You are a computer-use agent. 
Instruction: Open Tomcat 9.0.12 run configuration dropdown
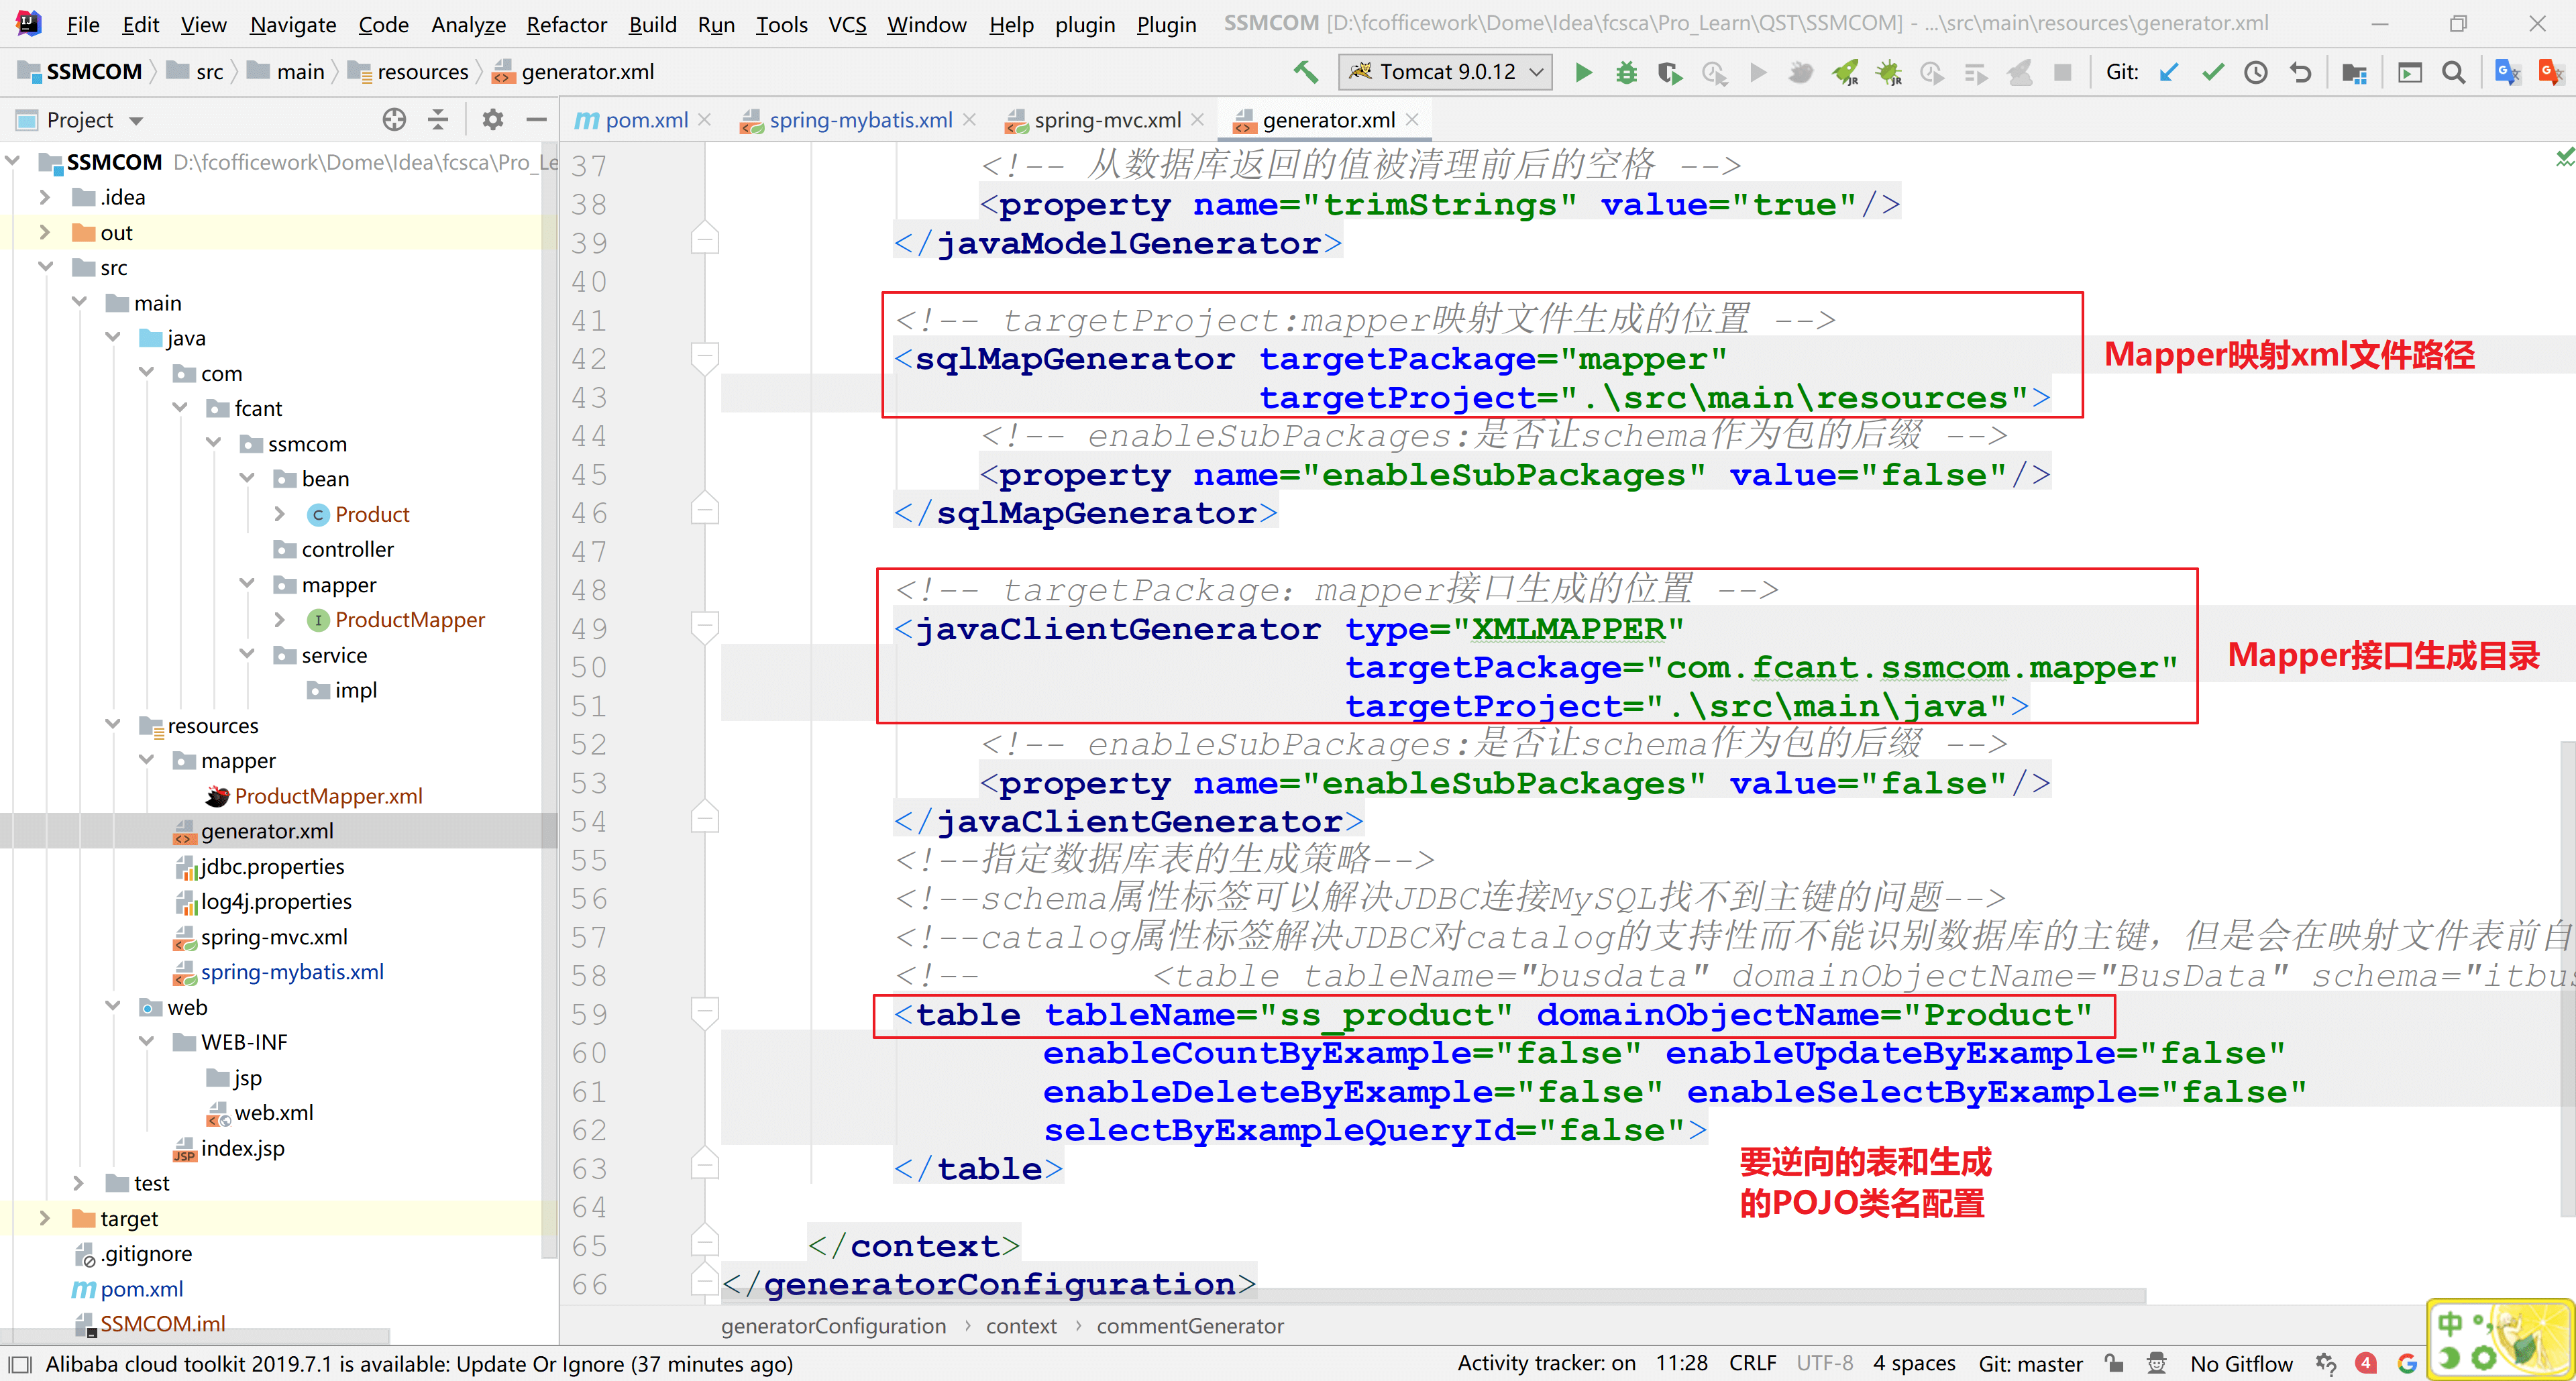1445,72
